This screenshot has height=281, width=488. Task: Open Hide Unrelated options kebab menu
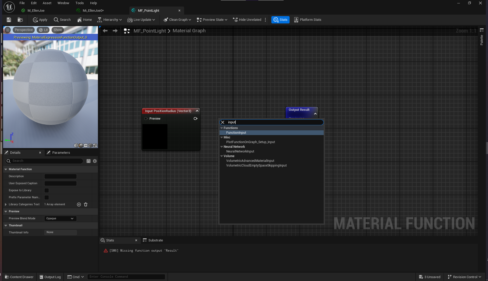point(265,20)
